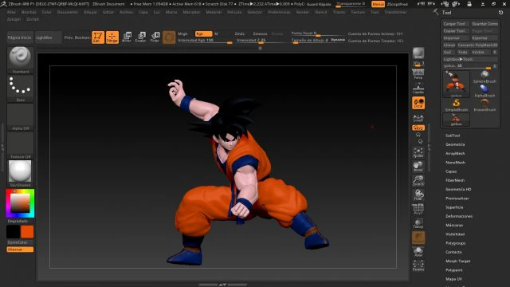Toggle the orange XYZ rotation button
The image size is (510, 287).
coord(418,128)
